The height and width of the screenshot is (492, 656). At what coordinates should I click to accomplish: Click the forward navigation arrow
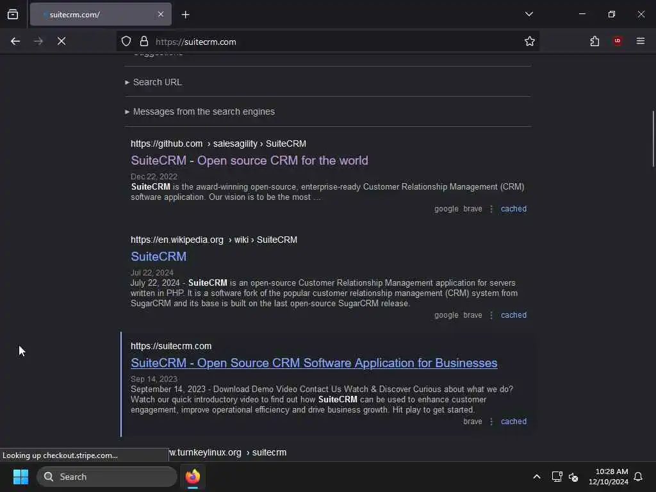coord(38,41)
